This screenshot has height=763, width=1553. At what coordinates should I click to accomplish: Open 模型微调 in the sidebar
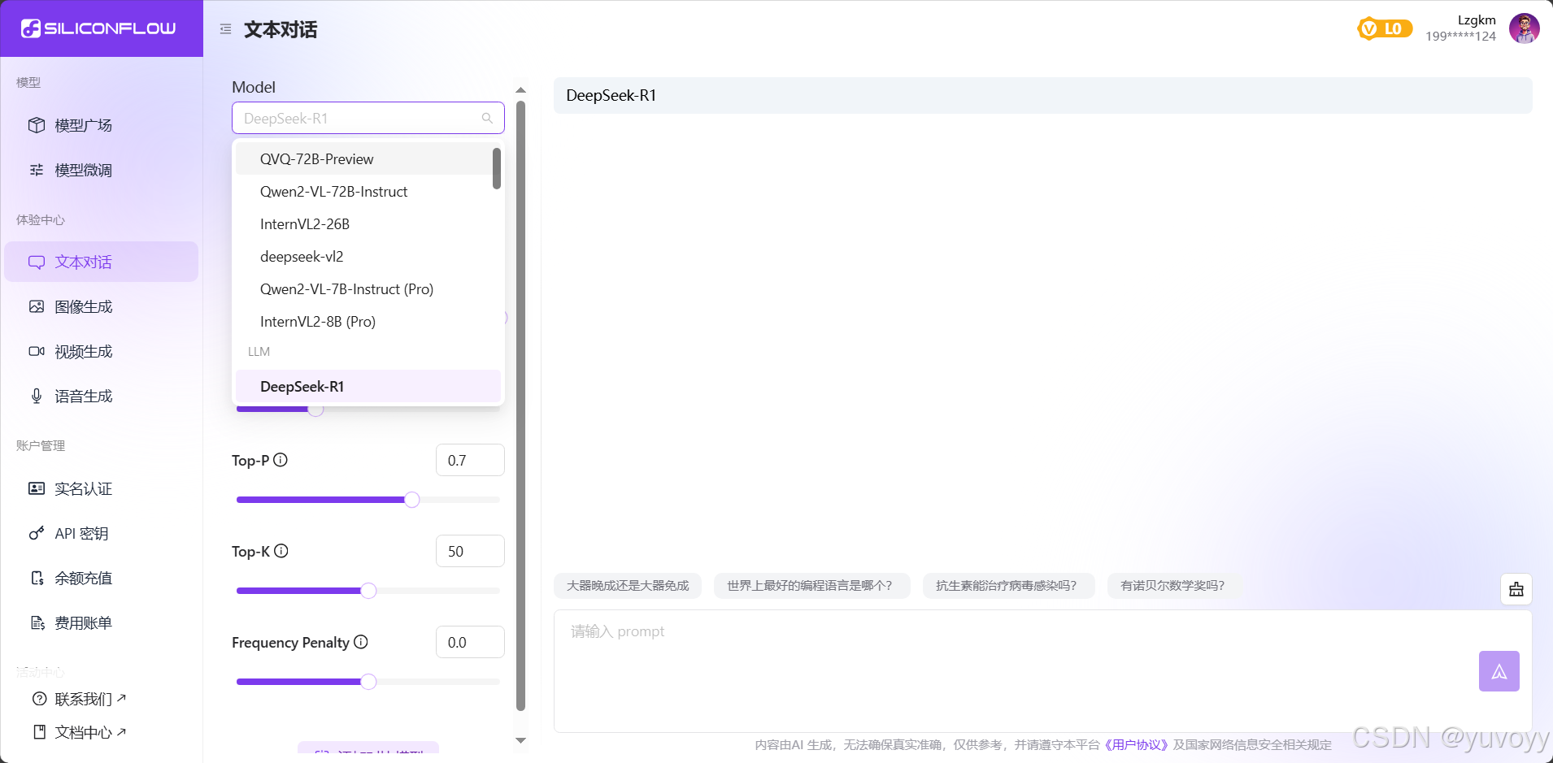(101, 170)
